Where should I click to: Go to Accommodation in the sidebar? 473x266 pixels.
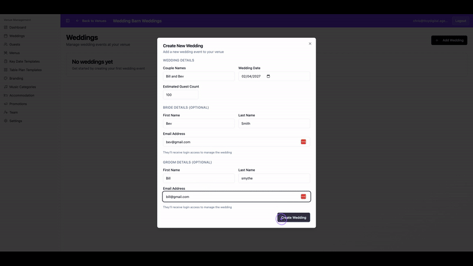click(x=22, y=95)
